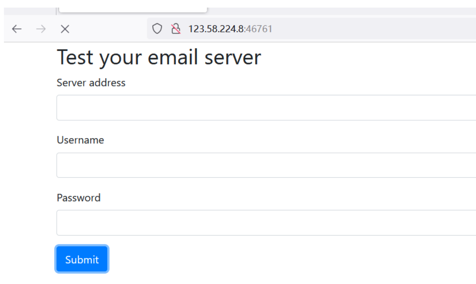Click the "Test your email server" heading
The image size is (476, 284).
[x=159, y=57]
